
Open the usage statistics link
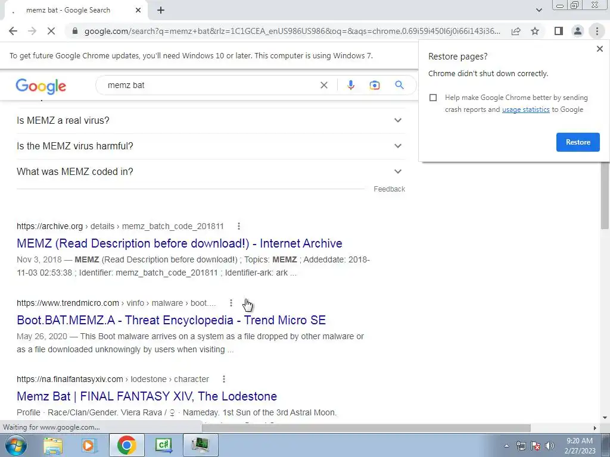tap(525, 109)
